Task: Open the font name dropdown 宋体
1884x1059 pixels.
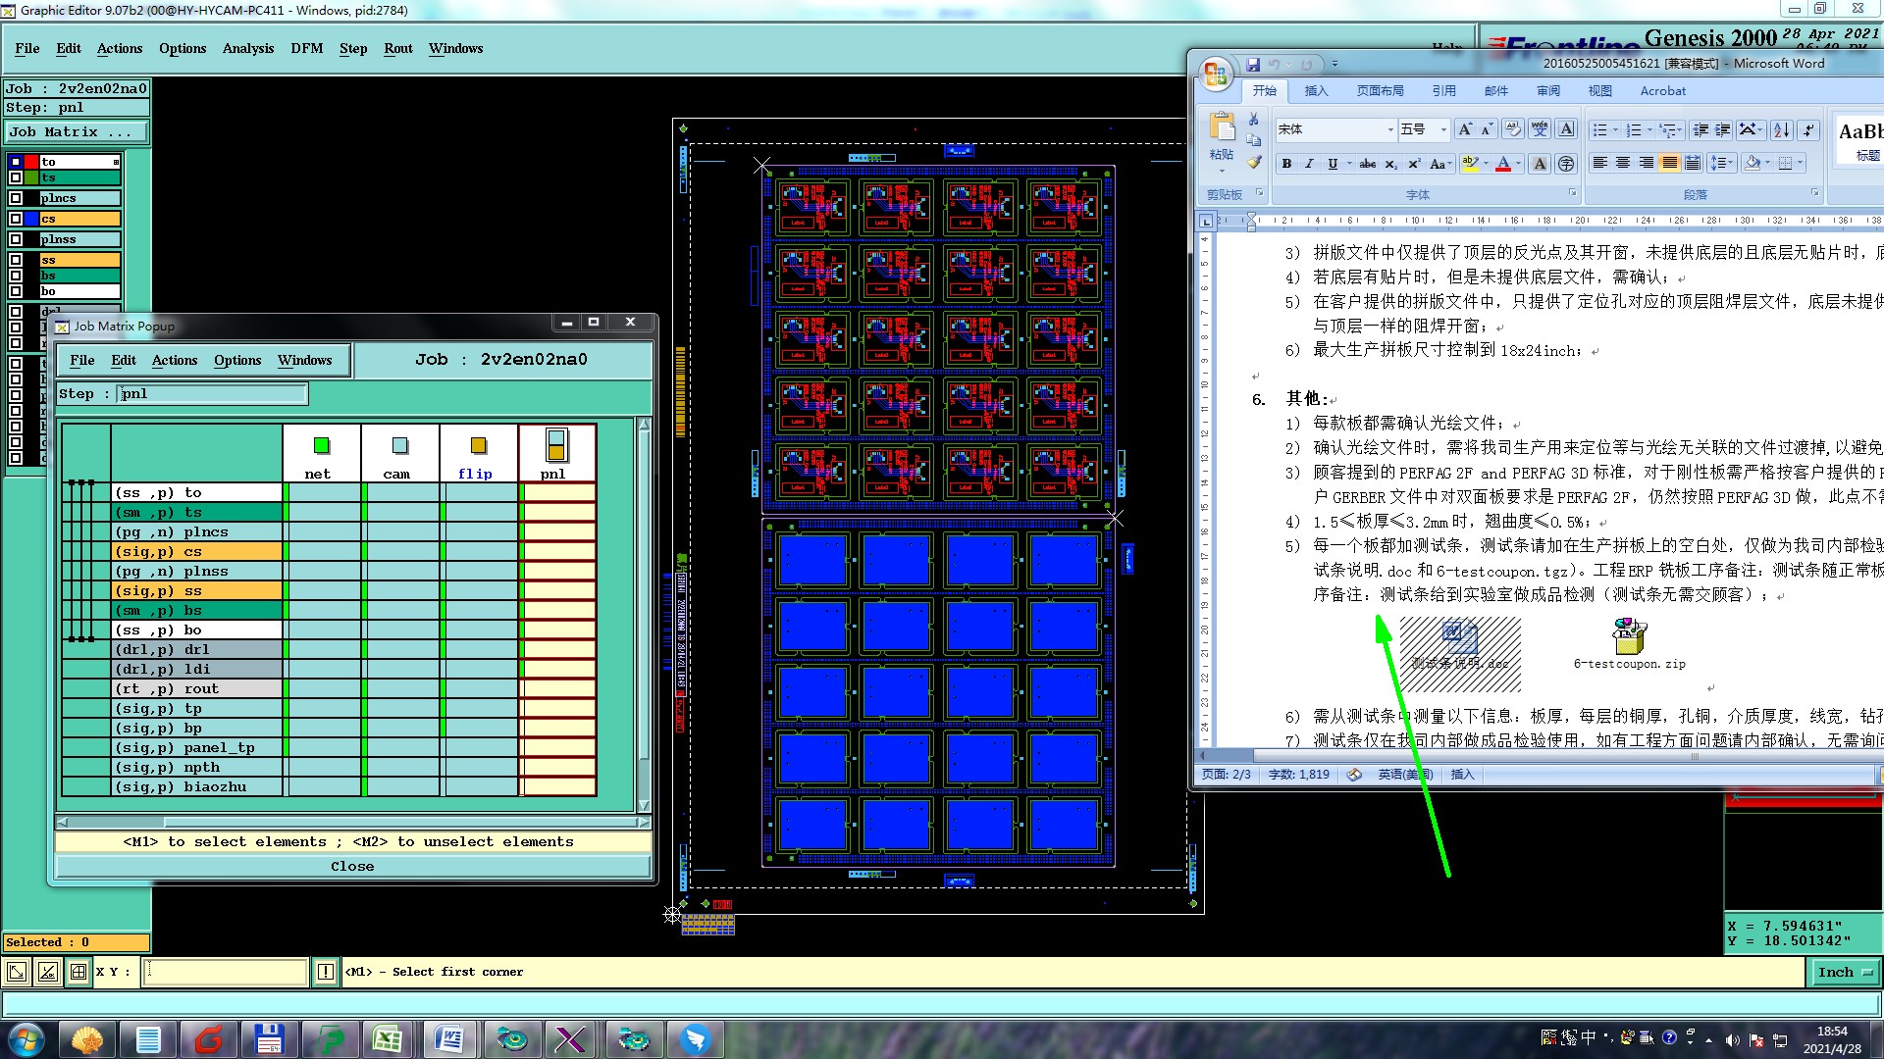Action: pyautogui.click(x=1389, y=129)
